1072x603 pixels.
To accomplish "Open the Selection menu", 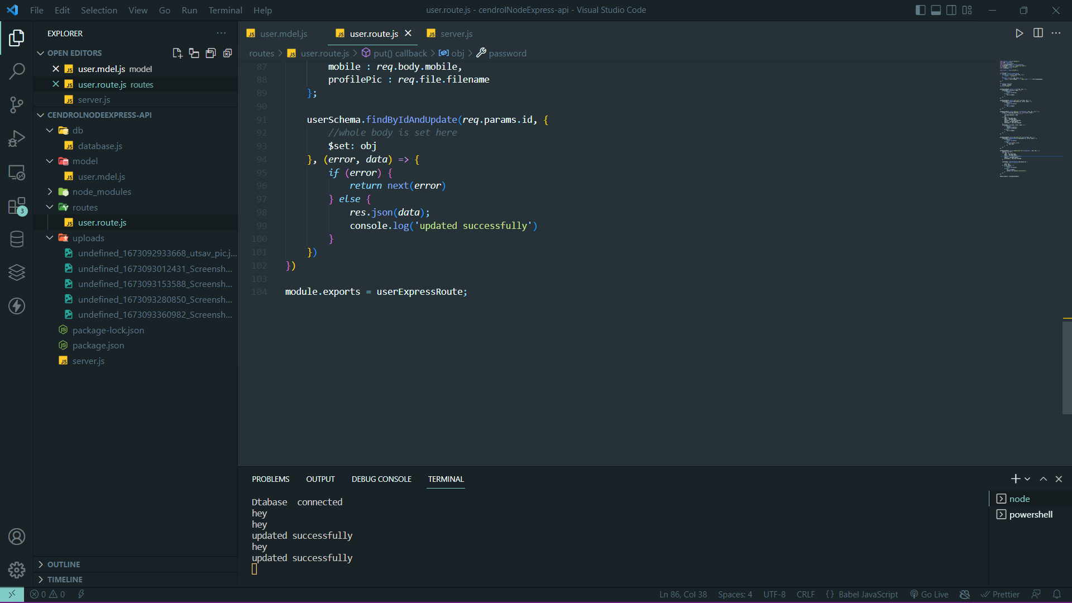I will pos(99,10).
